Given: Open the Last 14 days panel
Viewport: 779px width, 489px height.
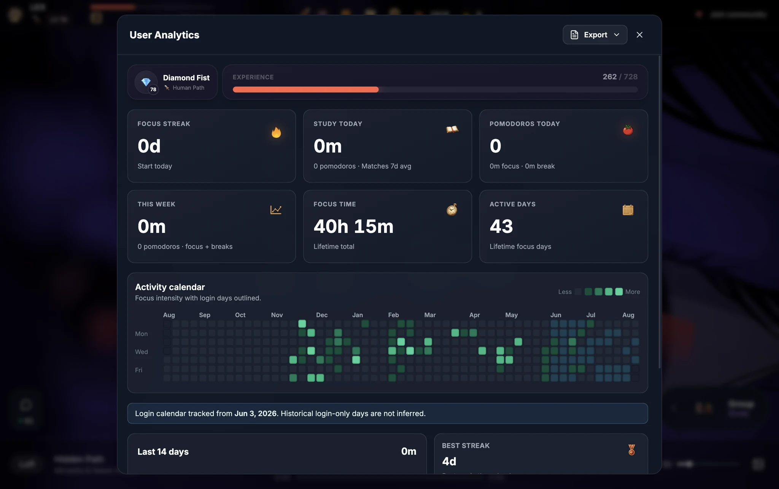Looking at the screenshot, I should pyautogui.click(x=277, y=454).
